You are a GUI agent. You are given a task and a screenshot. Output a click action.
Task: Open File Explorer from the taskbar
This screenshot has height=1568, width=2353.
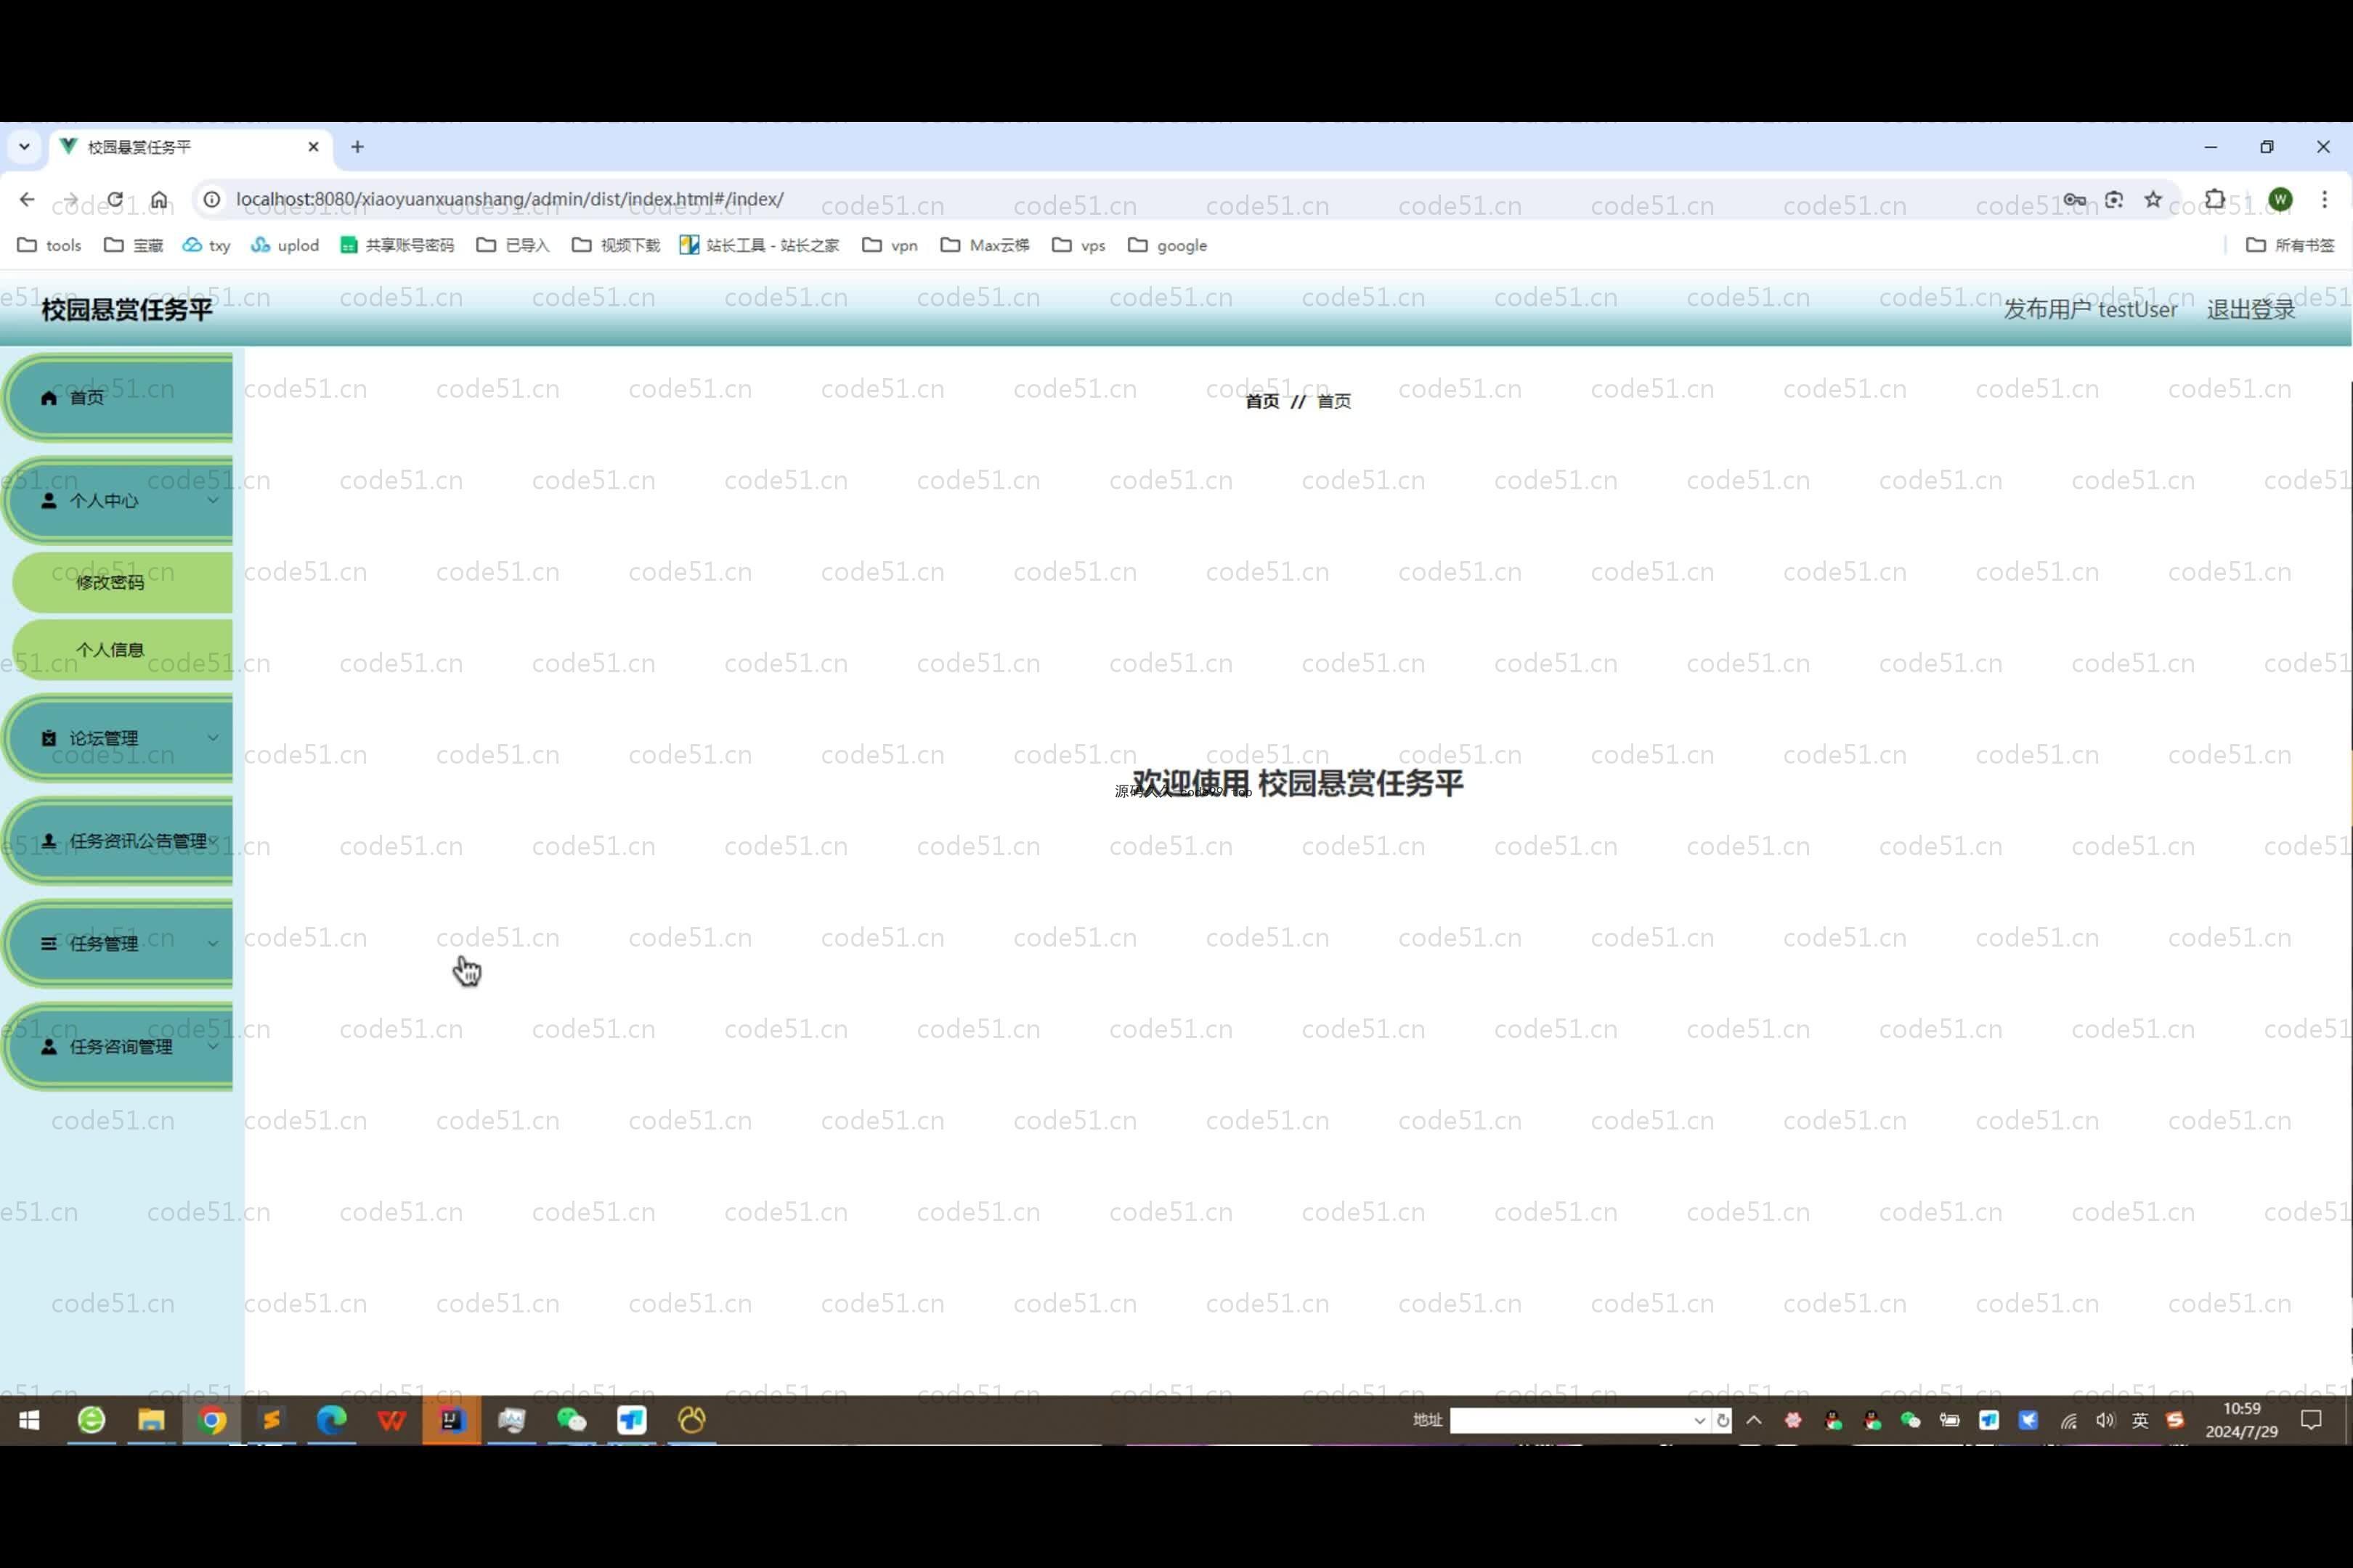click(151, 1420)
